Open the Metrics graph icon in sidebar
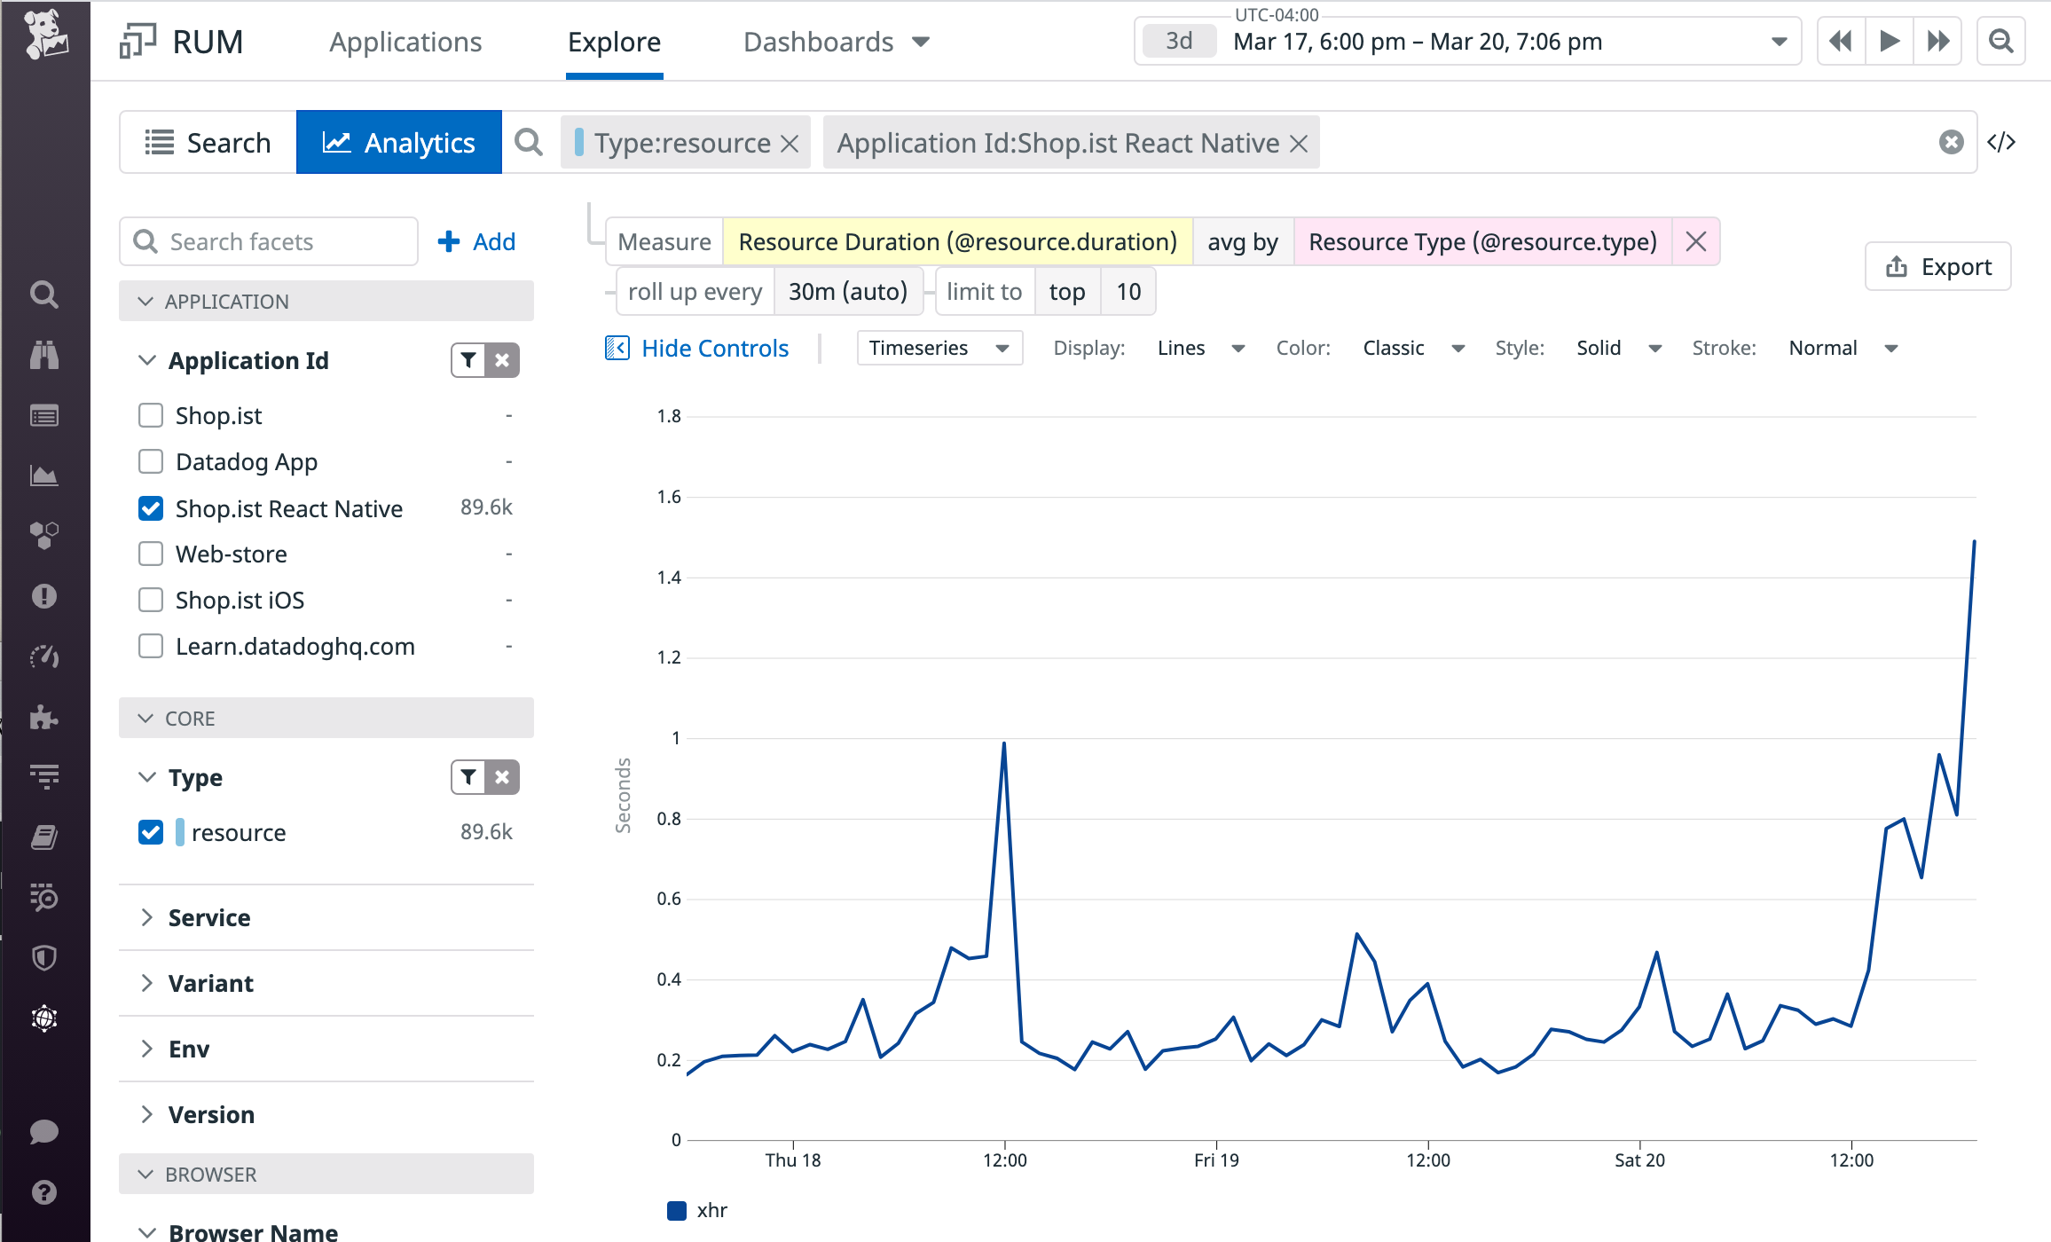This screenshot has width=2051, height=1242. (44, 476)
